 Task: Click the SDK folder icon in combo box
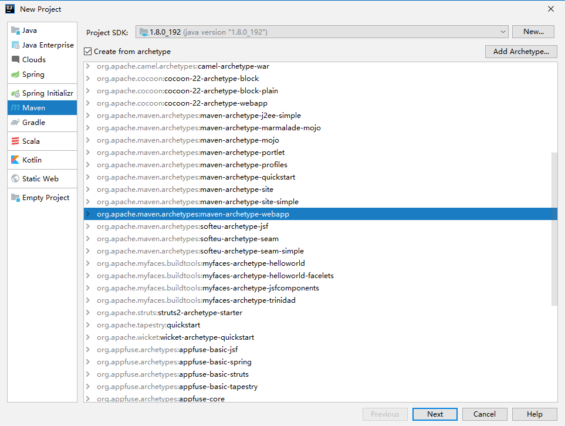point(144,32)
